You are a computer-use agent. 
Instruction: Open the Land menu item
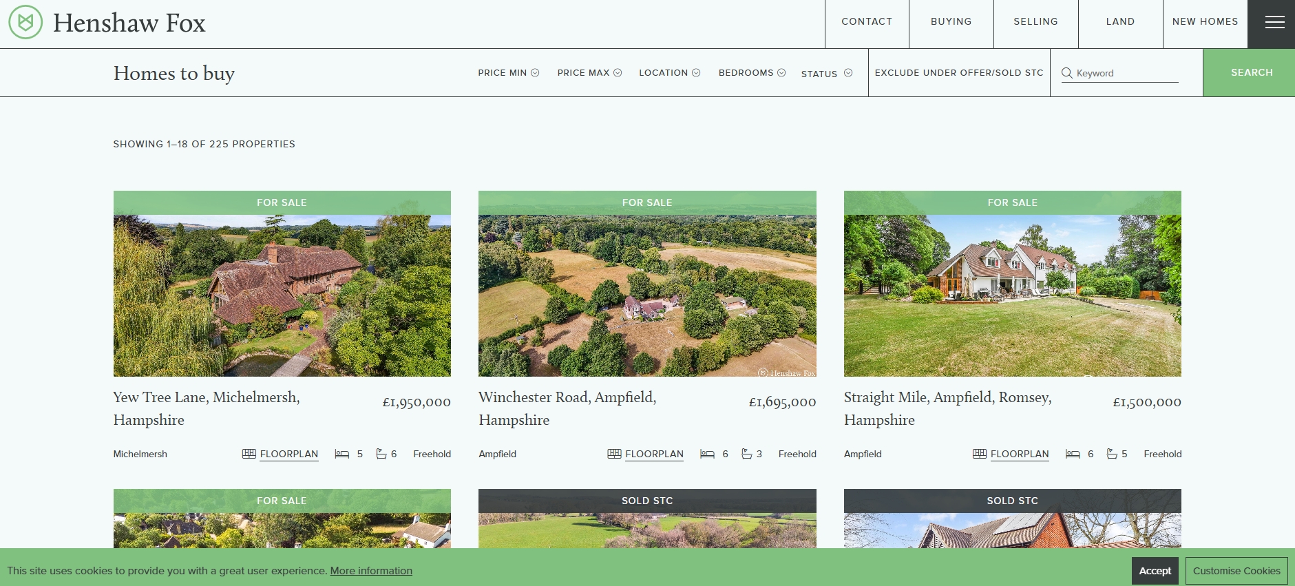point(1120,22)
